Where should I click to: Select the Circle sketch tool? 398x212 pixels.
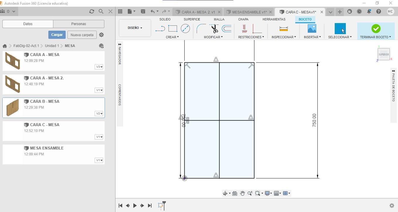coord(185,29)
